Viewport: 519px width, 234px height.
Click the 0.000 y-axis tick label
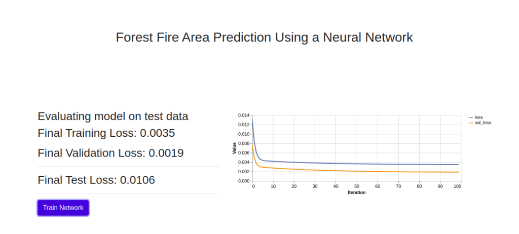(243, 181)
